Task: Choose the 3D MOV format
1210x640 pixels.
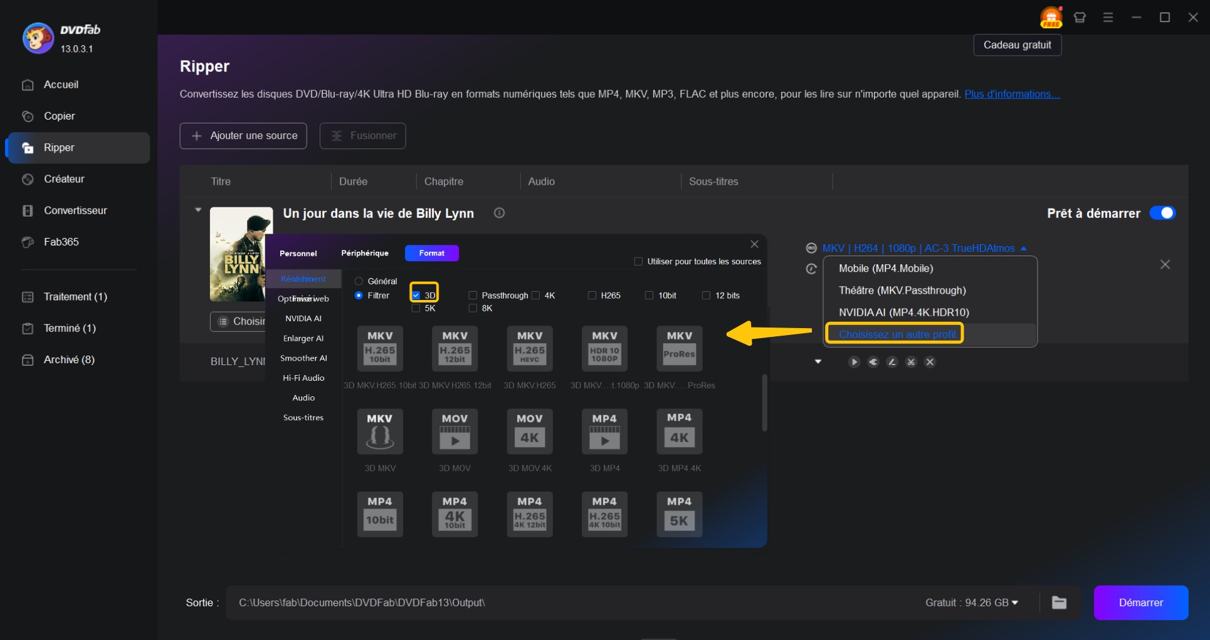Action: (455, 431)
